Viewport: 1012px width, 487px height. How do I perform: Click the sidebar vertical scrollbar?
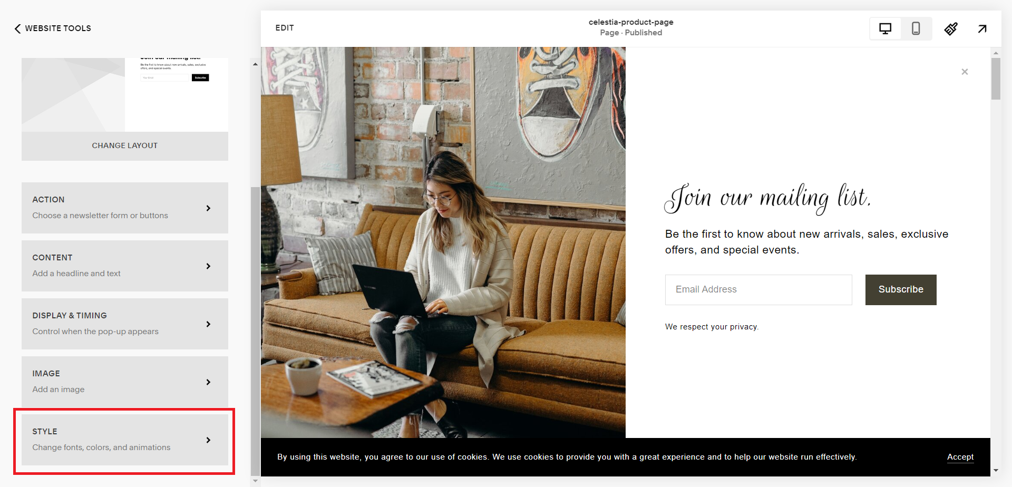click(255, 330)
